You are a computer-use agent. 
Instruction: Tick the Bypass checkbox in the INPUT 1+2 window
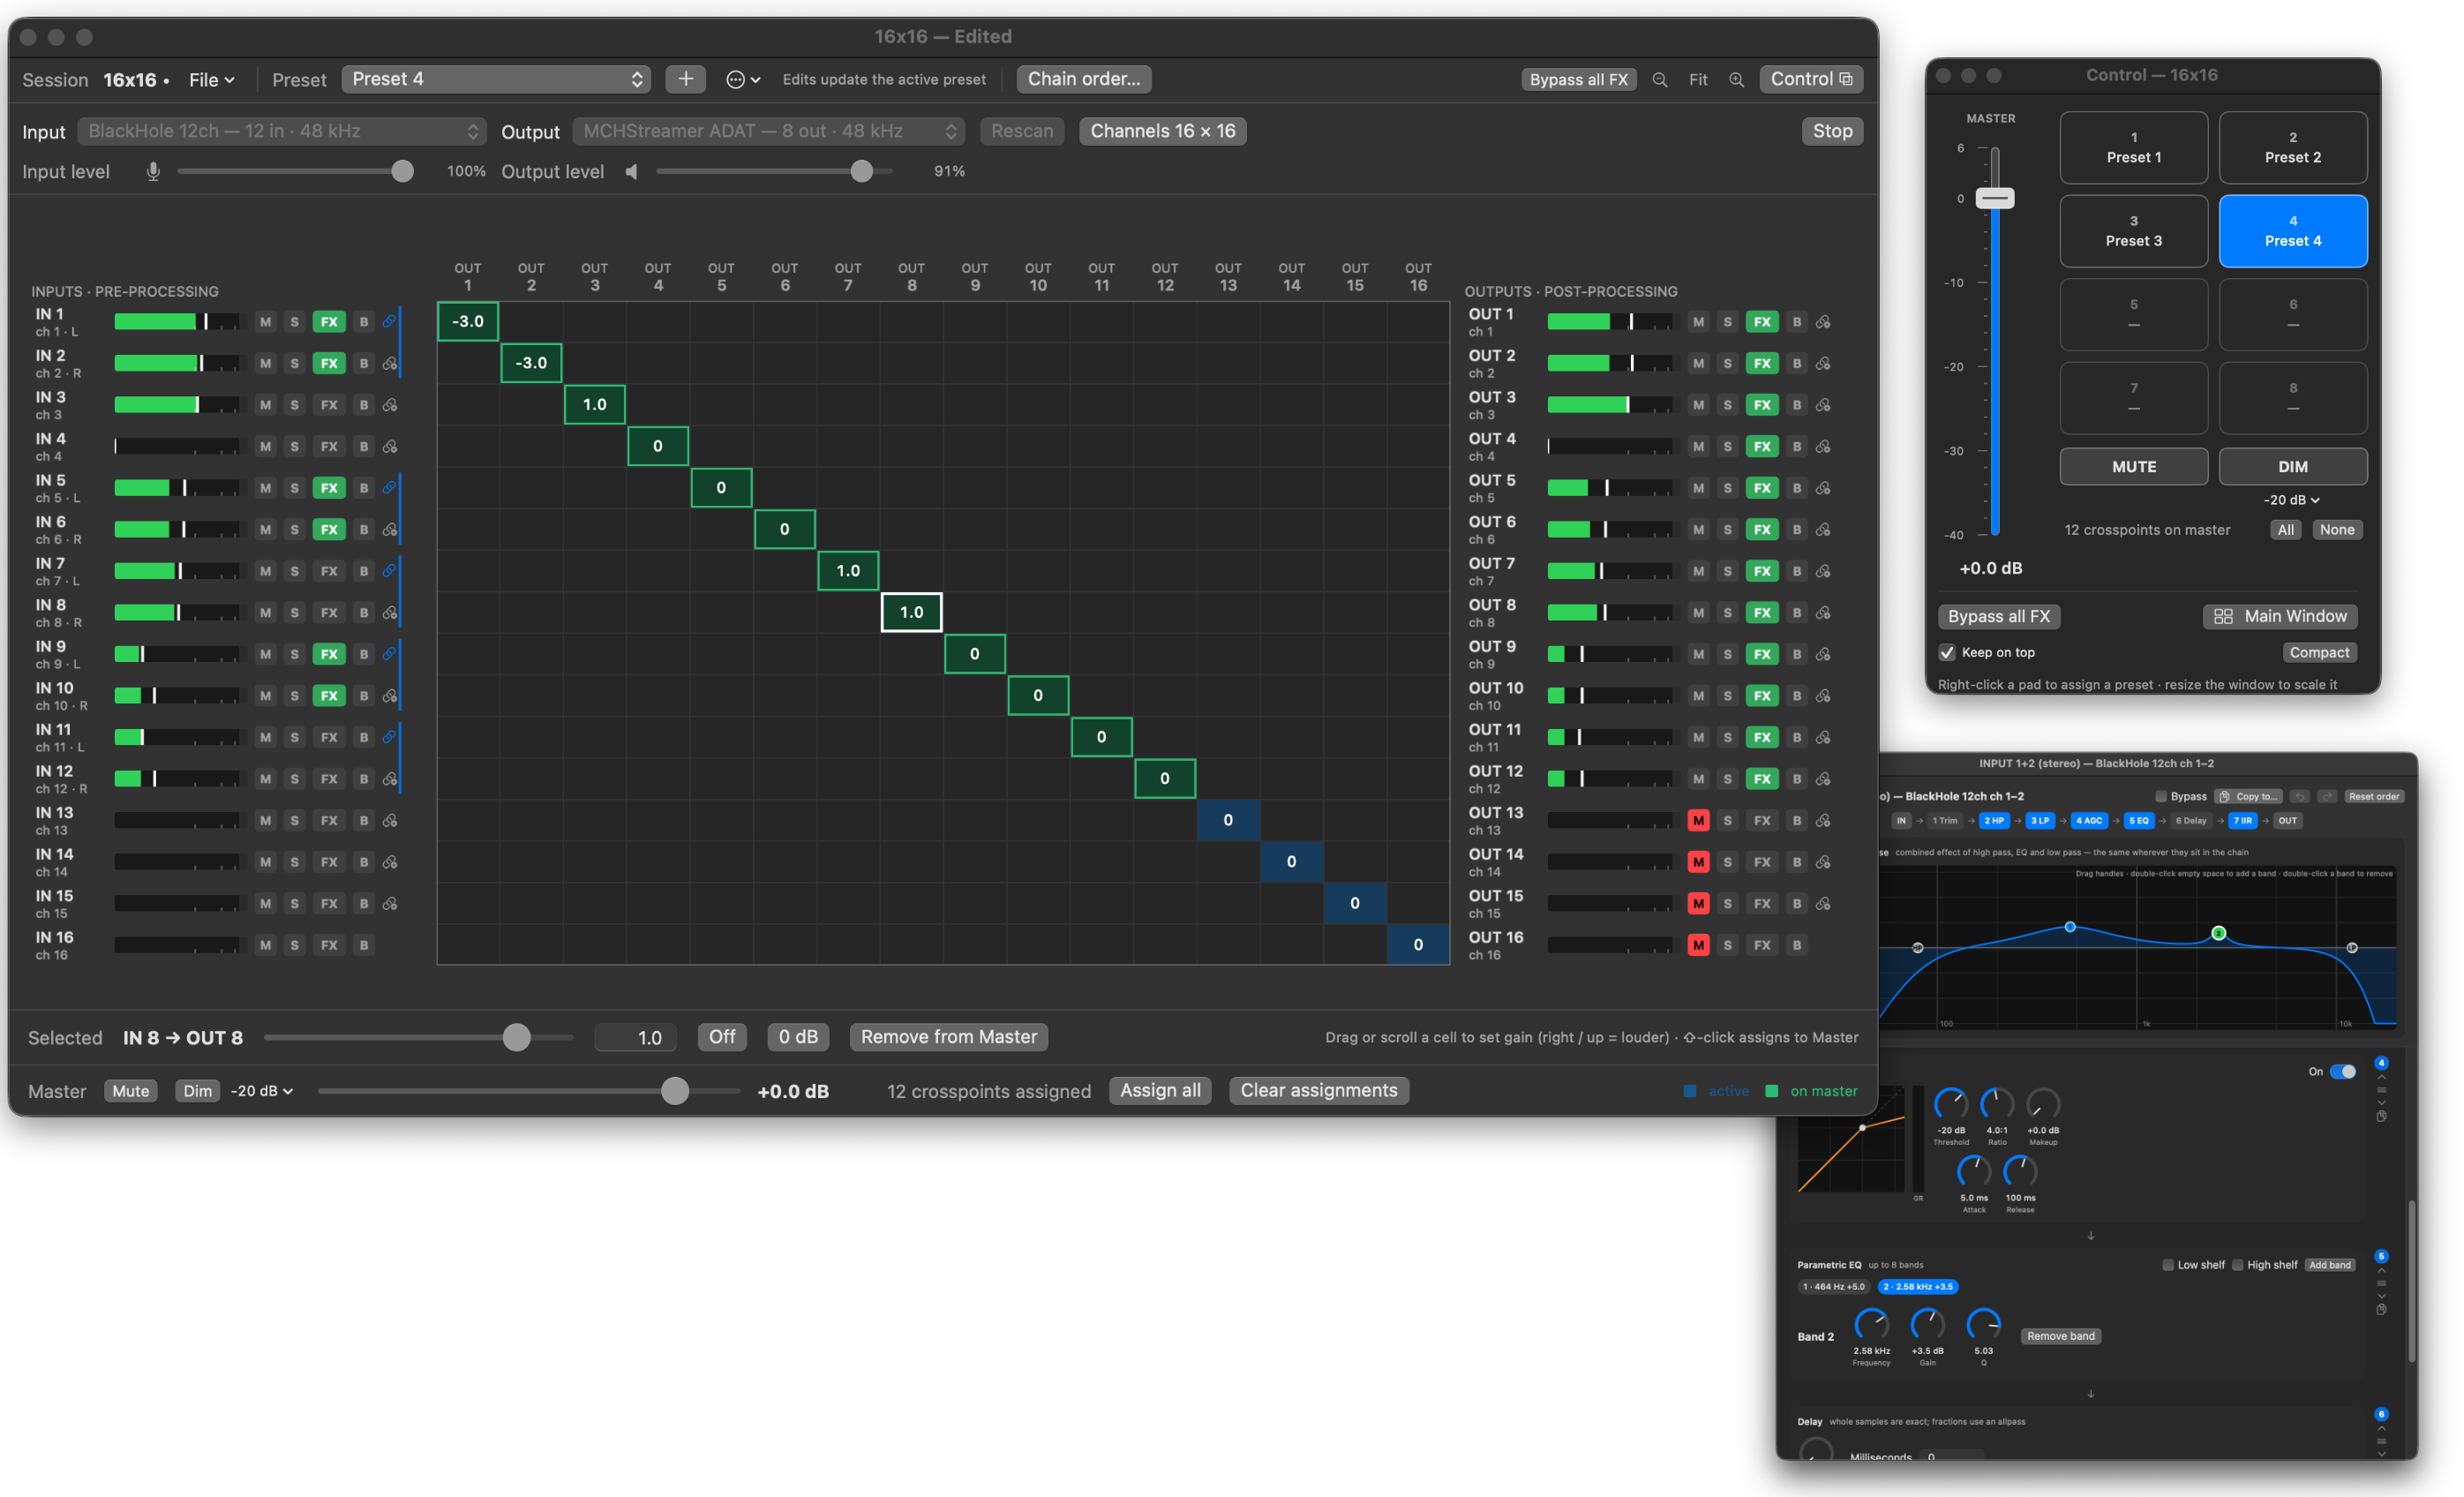coord(2161,796)
